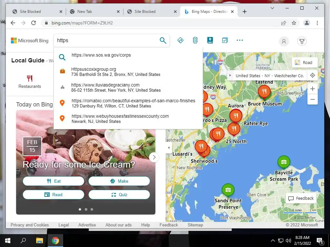This screenshot has height=247, width=330.
Task: Click the Bruce Museum restaurant pin
Action: [x=264, y=92]
